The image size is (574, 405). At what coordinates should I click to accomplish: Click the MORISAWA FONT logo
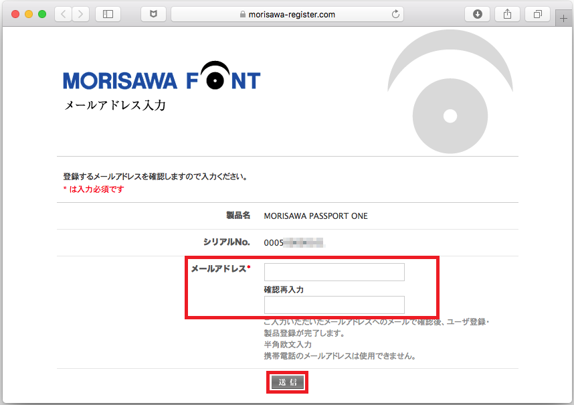tap(161, 81)
